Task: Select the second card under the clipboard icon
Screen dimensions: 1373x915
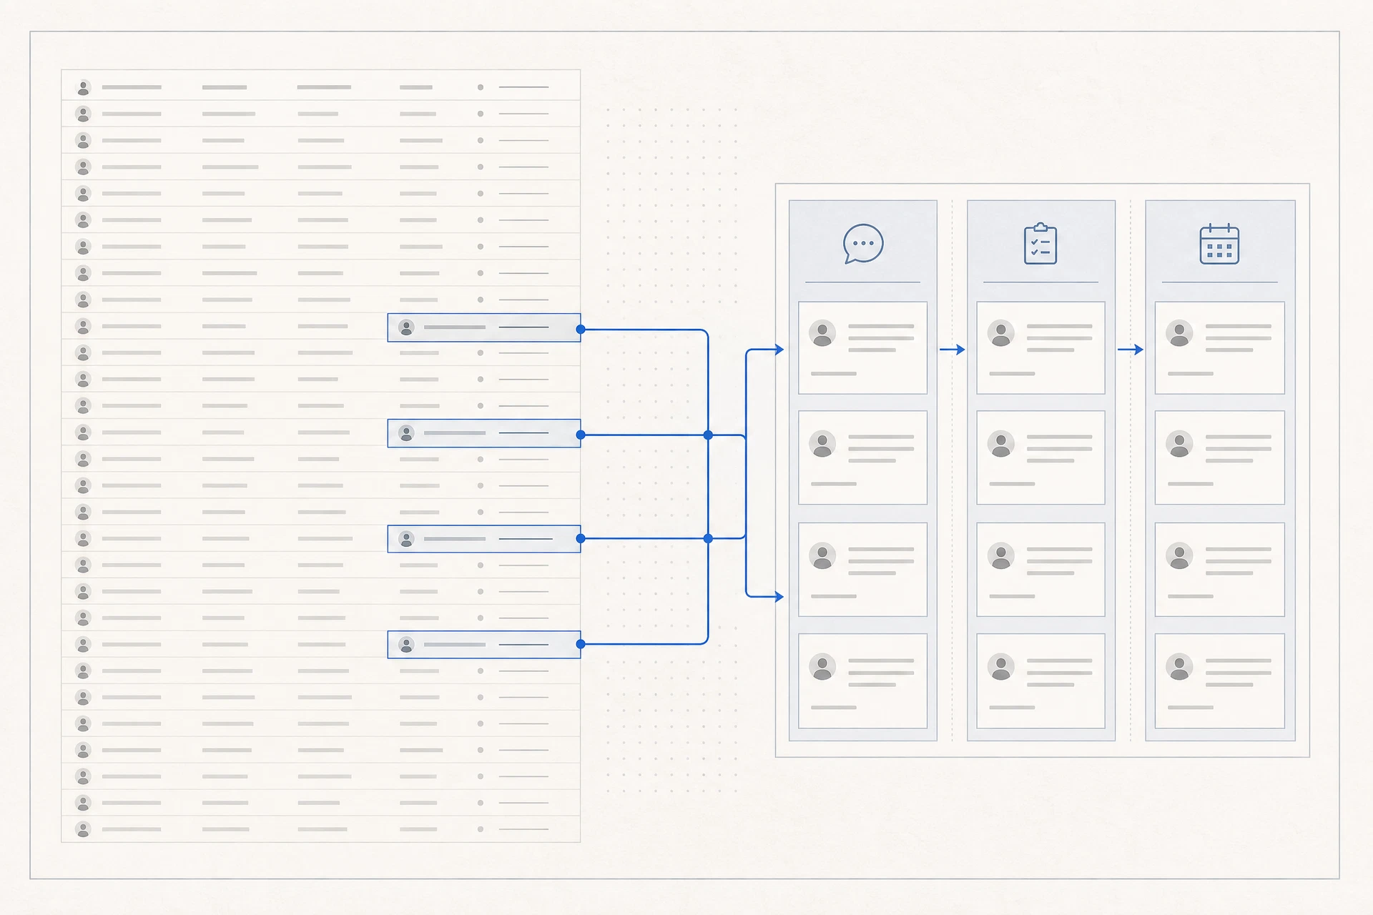Action: 1040,457
